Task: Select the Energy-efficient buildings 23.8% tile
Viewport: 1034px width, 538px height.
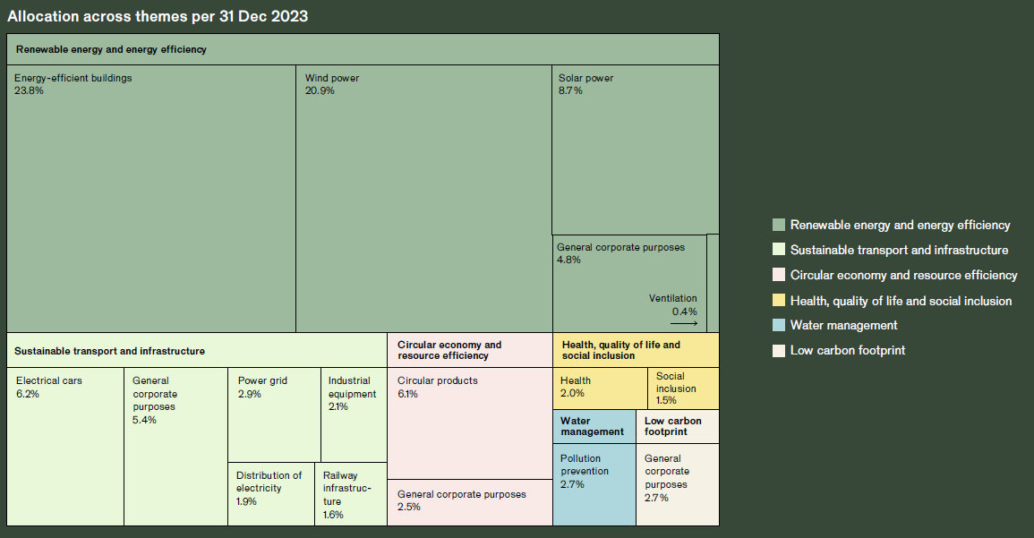Action: (151, 198)
